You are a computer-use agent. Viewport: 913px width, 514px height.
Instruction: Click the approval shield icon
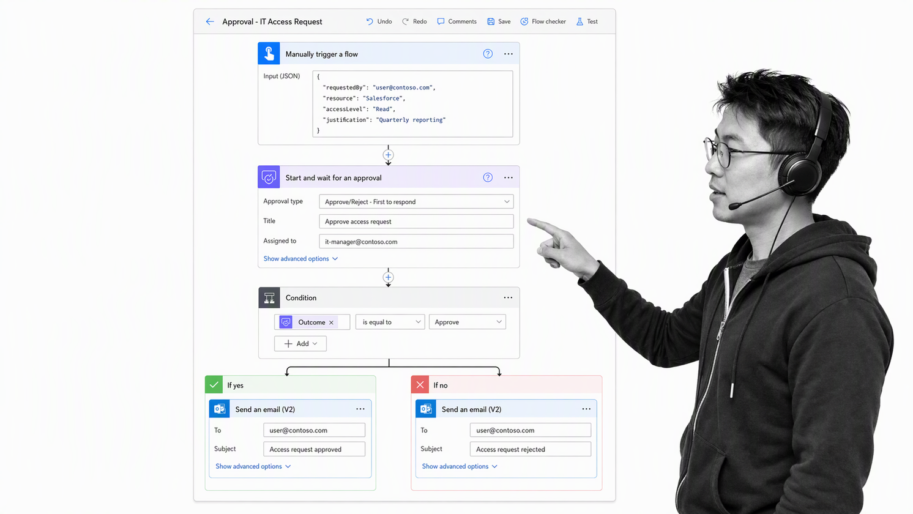[x=269, y=177]
